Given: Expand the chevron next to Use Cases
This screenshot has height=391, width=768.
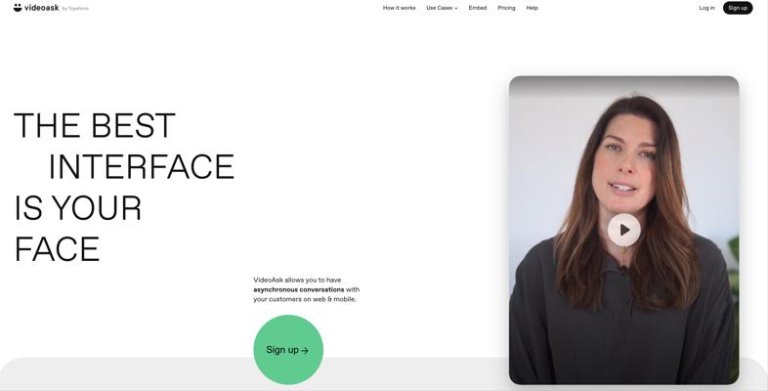Looking at the screenshot, I should tap(456, 9).
